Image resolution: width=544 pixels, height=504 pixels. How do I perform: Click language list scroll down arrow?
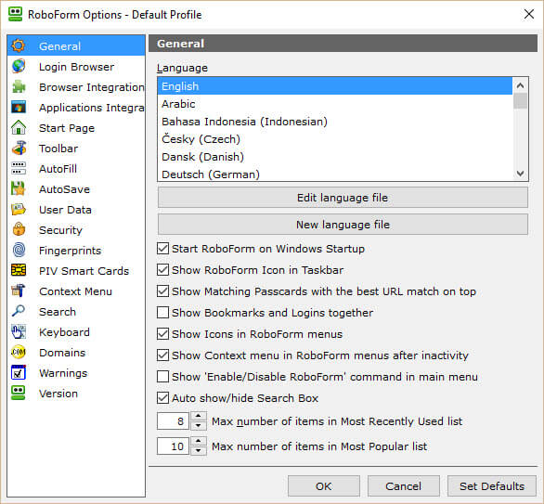520,173
